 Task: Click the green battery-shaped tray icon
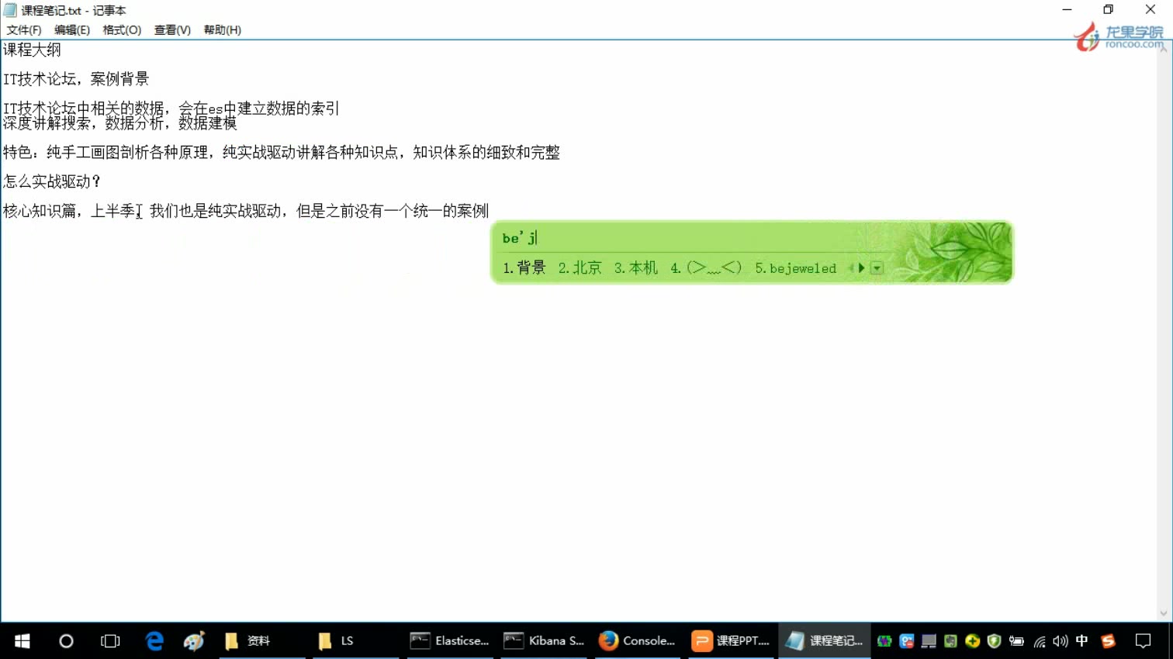point(884,641)
